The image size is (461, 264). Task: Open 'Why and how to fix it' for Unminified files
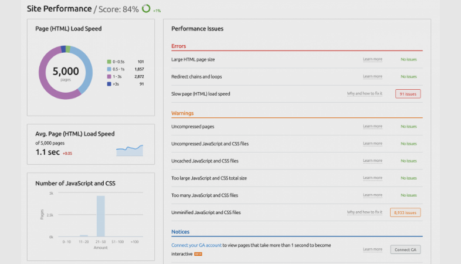point(365,212)
